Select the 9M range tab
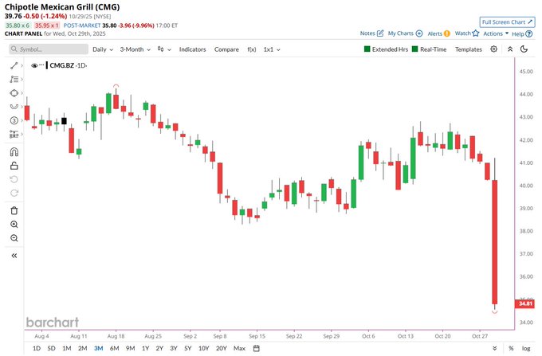The height and width of the screenshot is (356, 542). point(130,348)
